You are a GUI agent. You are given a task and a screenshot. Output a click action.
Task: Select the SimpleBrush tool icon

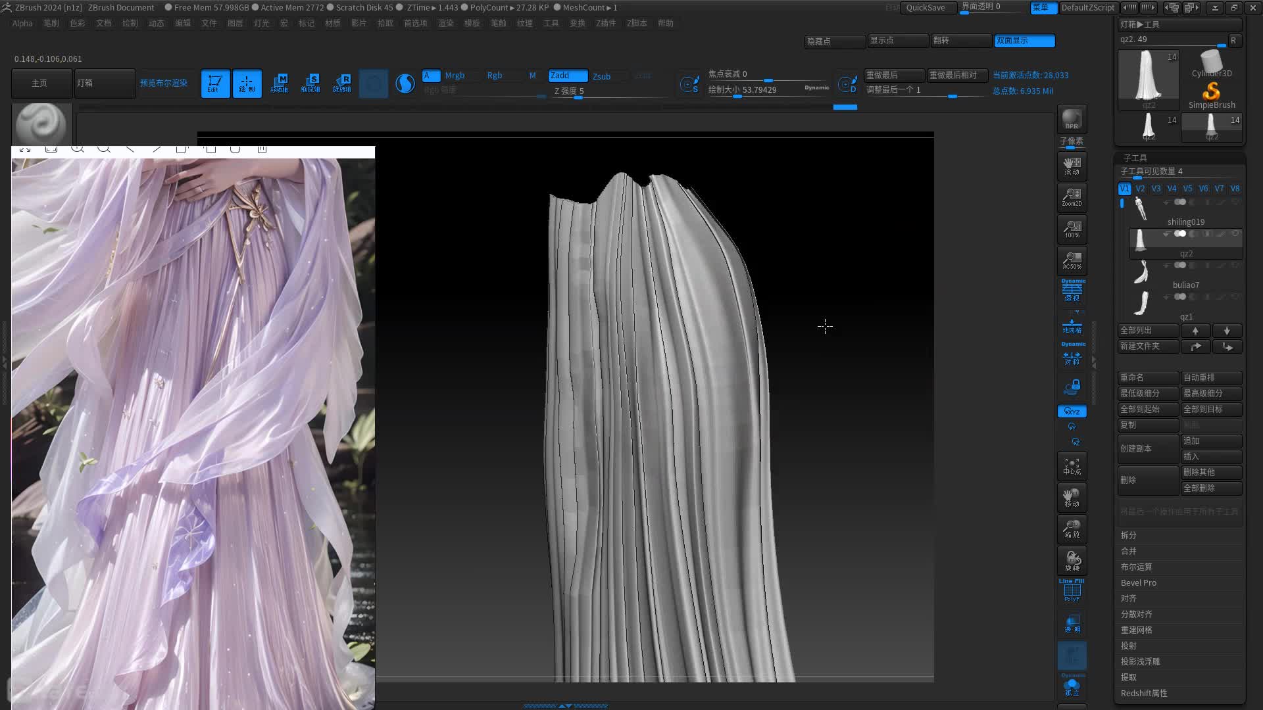(x=1212, y=95)
